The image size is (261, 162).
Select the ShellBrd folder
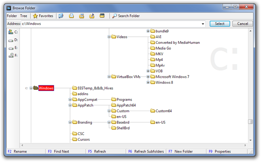(x=121, y=128)
